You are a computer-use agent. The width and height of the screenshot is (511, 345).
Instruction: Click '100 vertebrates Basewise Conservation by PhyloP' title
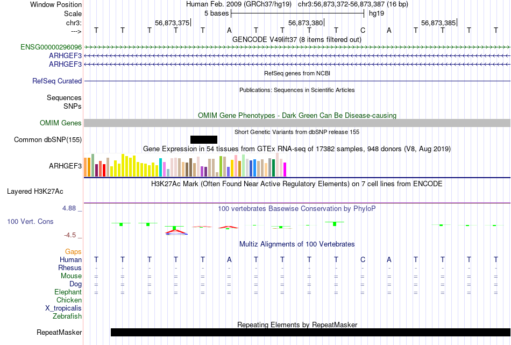[297, 209]
